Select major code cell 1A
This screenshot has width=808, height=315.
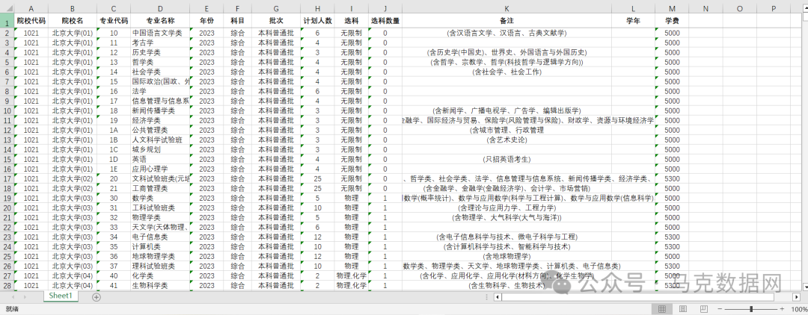[114, 130]
